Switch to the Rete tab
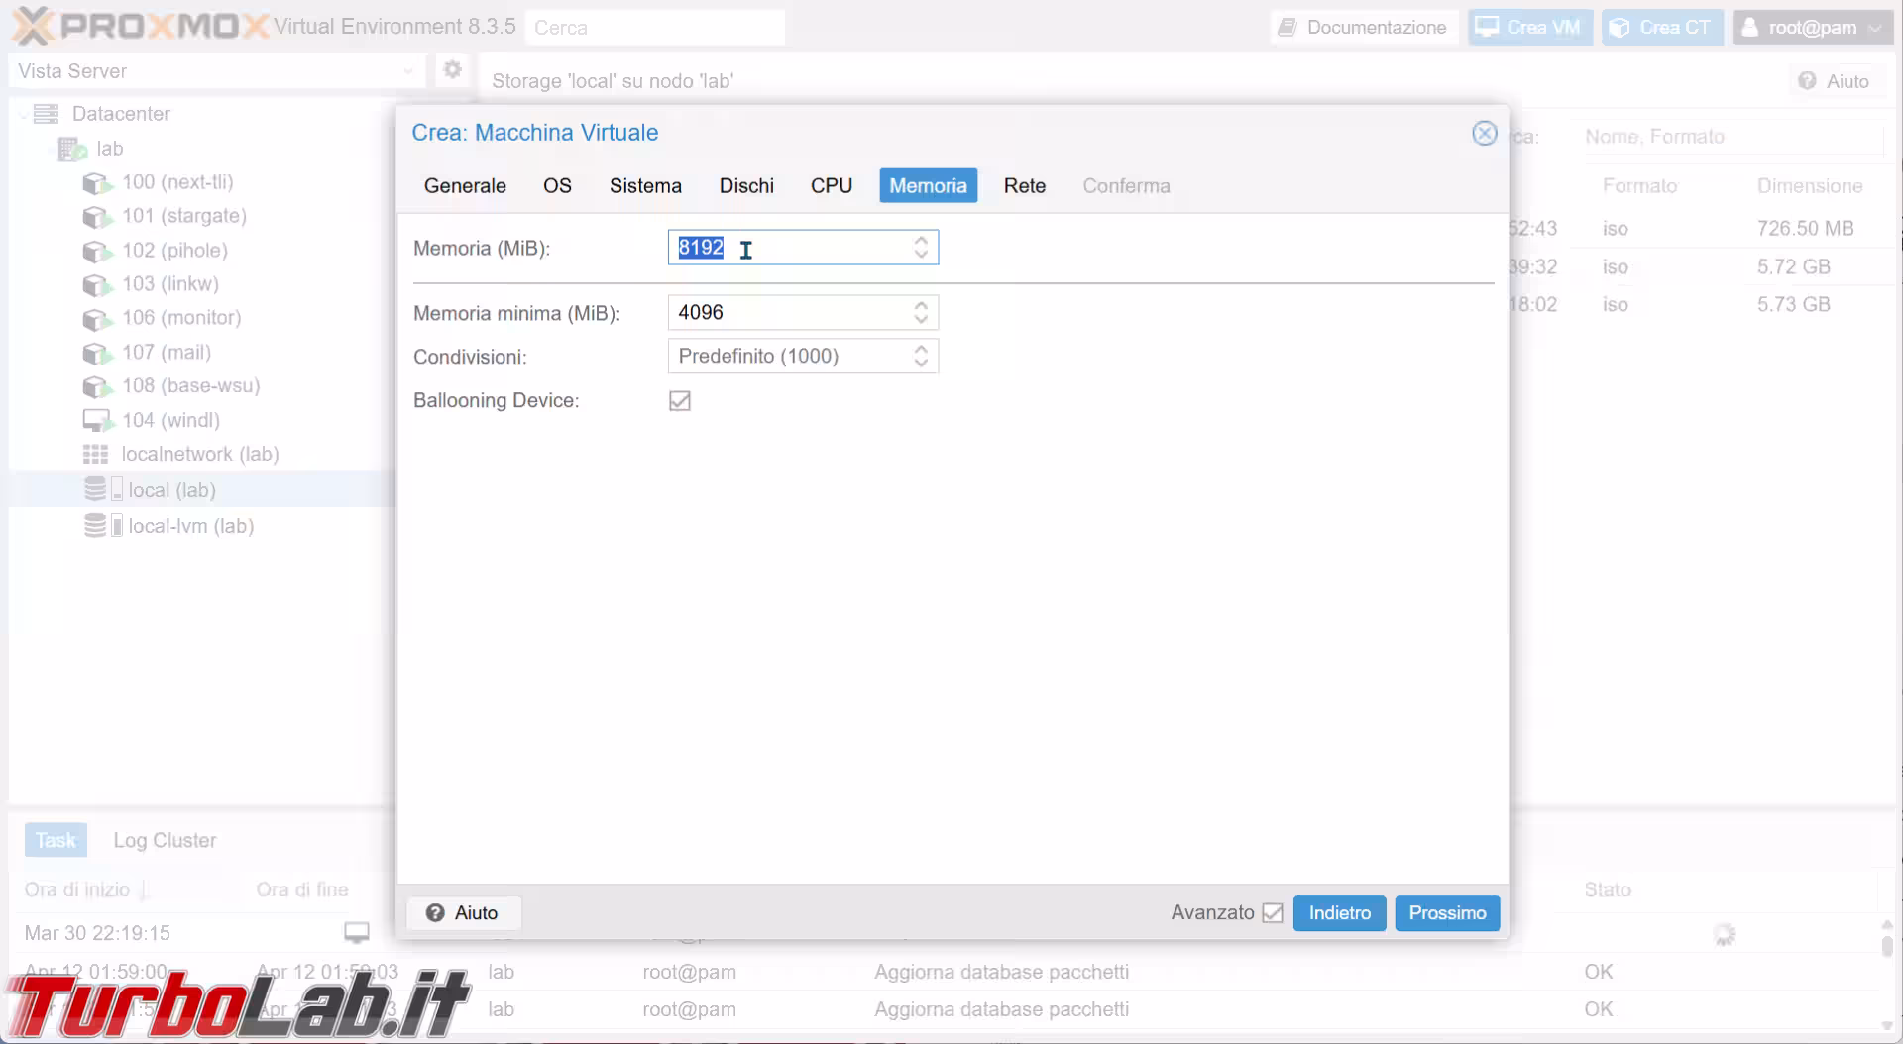 click(x=1024, y=186)
